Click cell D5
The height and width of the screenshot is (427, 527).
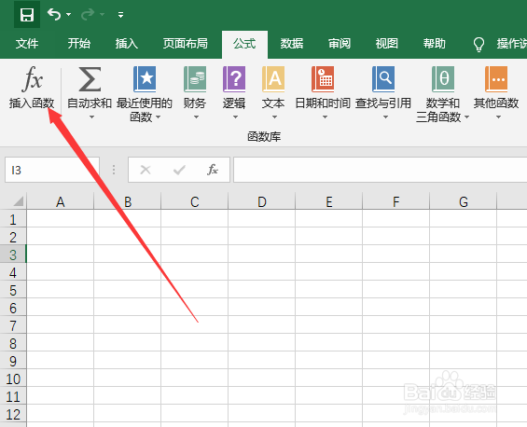coord(262,290)
